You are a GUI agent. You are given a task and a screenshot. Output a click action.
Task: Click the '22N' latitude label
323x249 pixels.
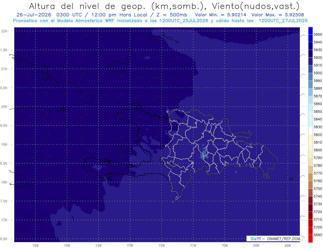(4, 31)
